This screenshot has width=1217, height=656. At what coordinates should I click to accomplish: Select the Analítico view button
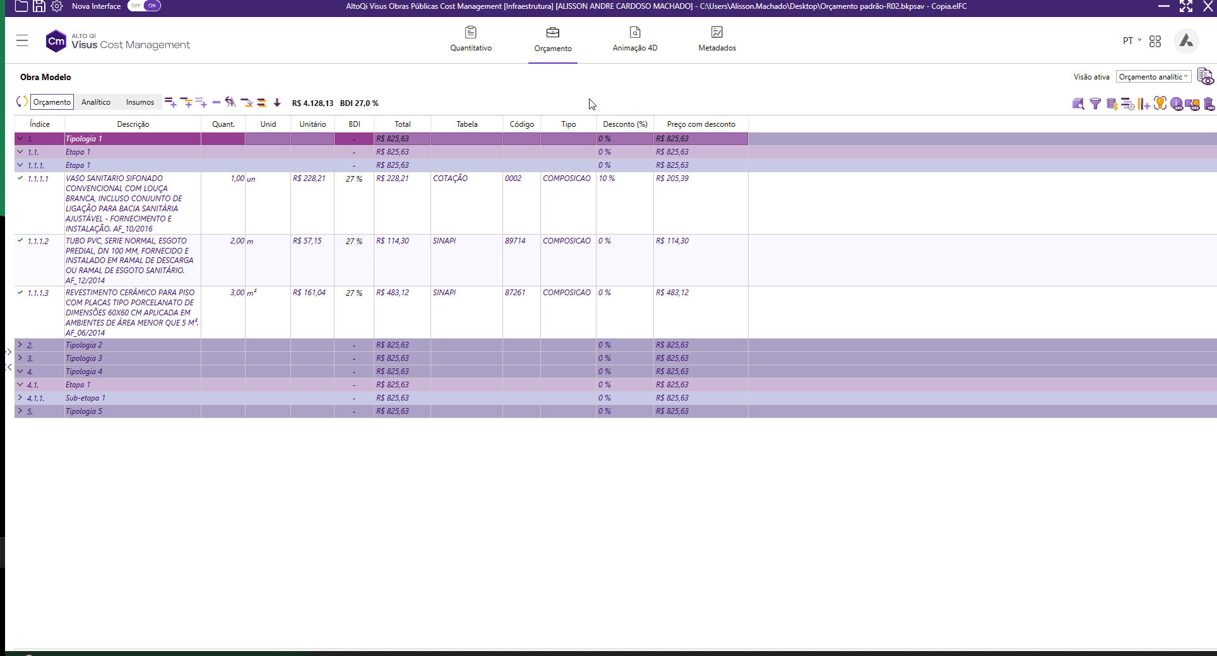96,102
